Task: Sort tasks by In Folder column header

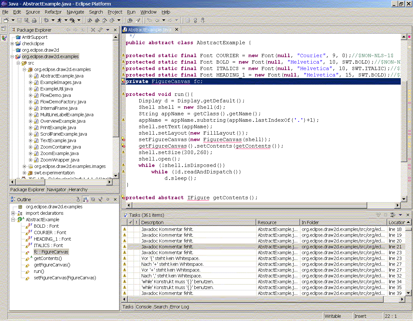Action: pyautogui.click(x=343, y=222)
